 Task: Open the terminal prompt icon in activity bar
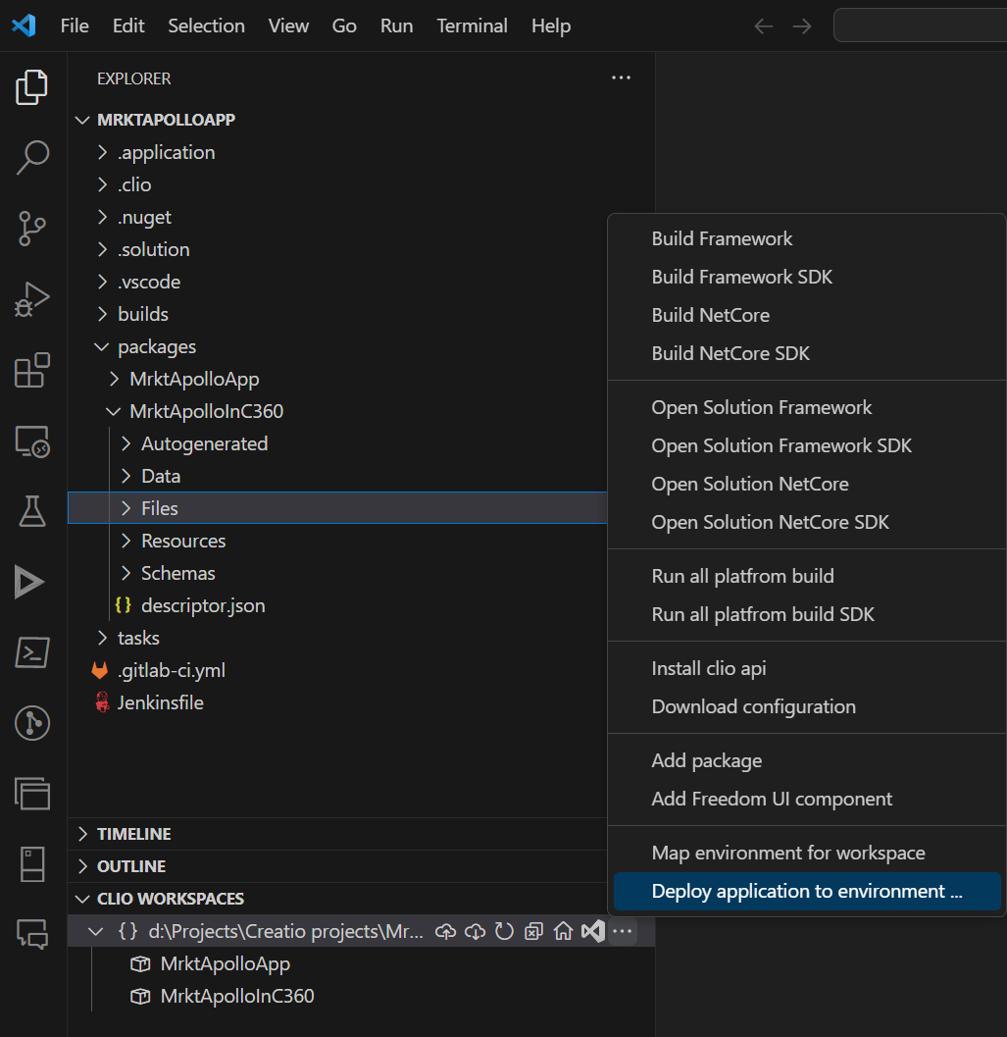click(31, 652)
